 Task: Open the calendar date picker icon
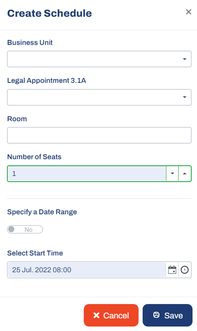[172, 270]
